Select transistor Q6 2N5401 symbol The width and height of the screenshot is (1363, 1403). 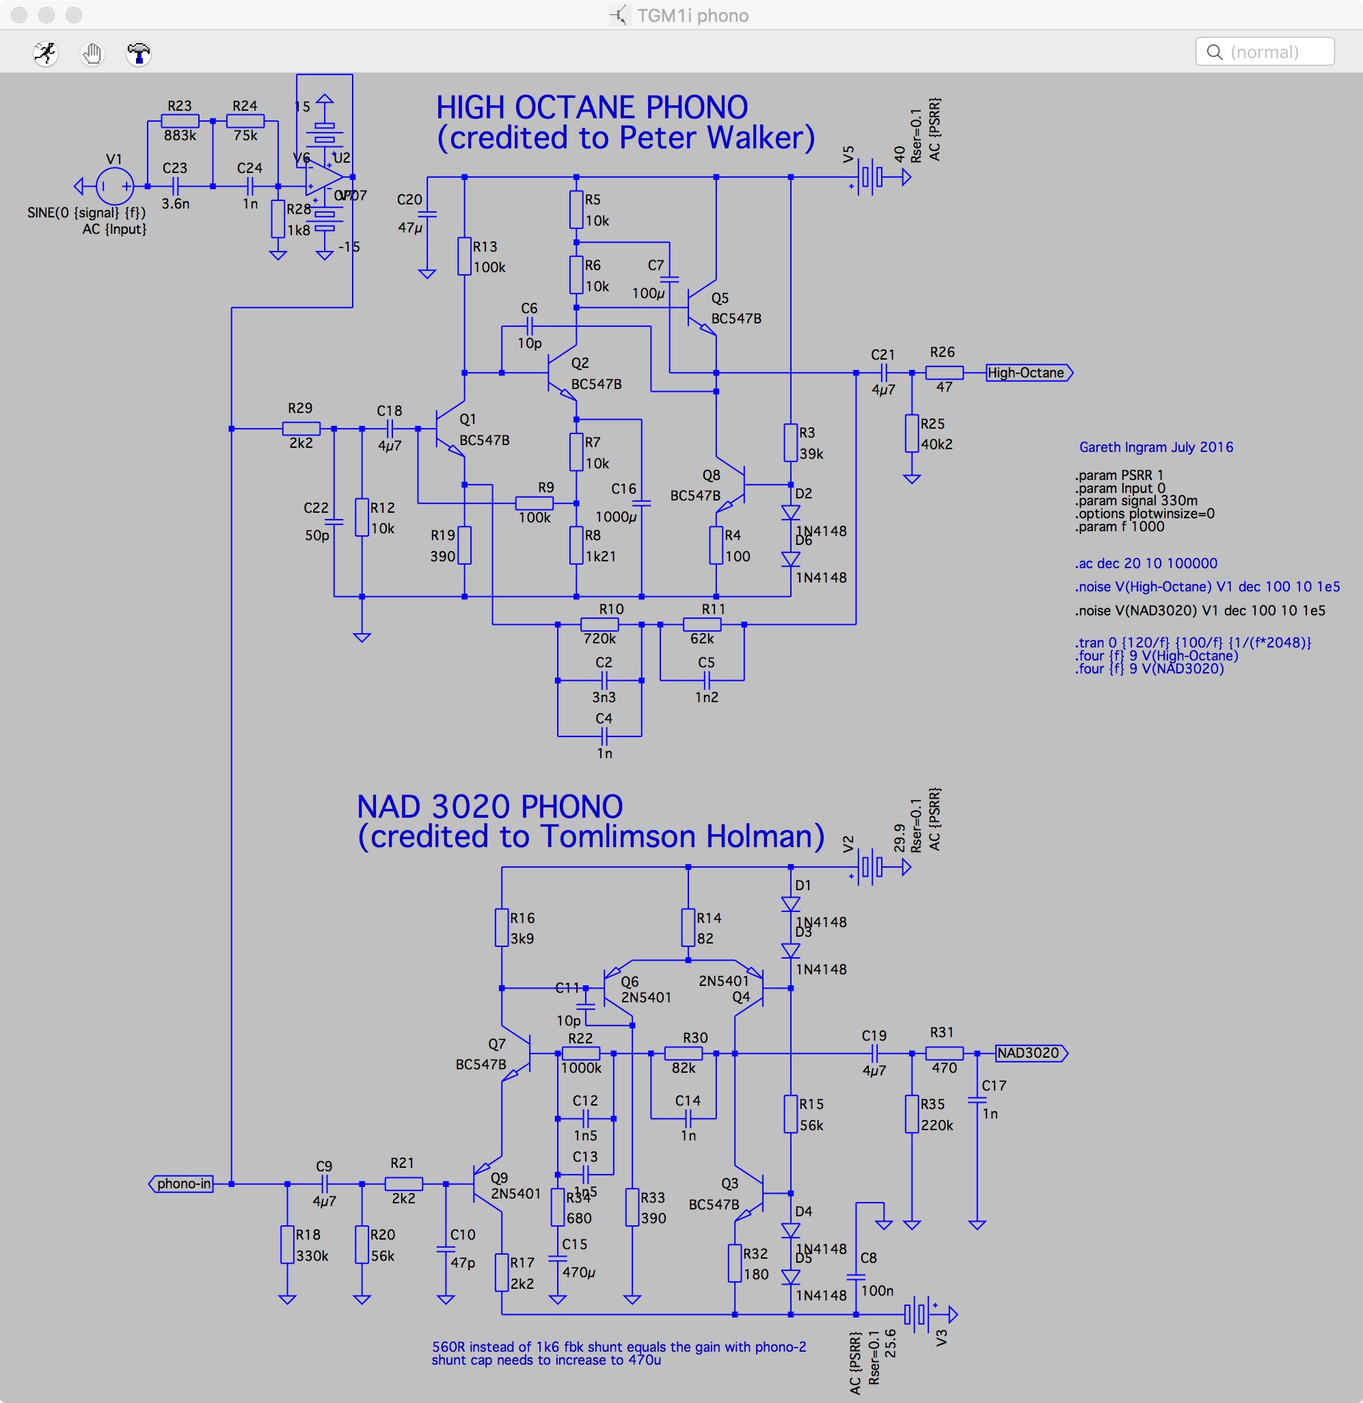pos(618,989)
